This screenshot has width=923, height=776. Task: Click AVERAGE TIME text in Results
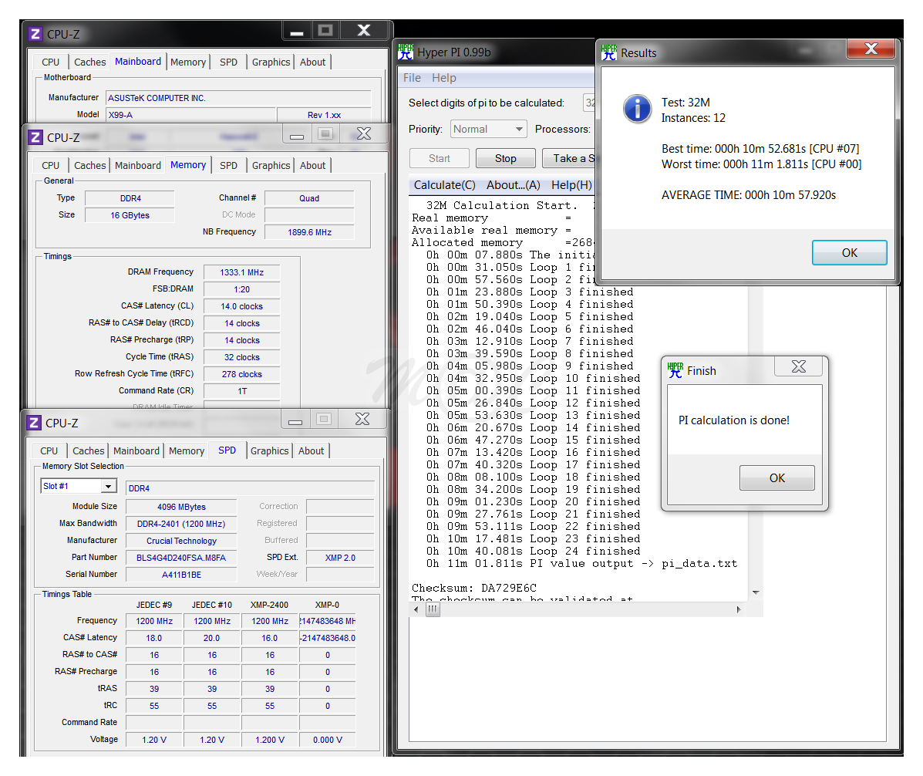[x=748, y=195]
